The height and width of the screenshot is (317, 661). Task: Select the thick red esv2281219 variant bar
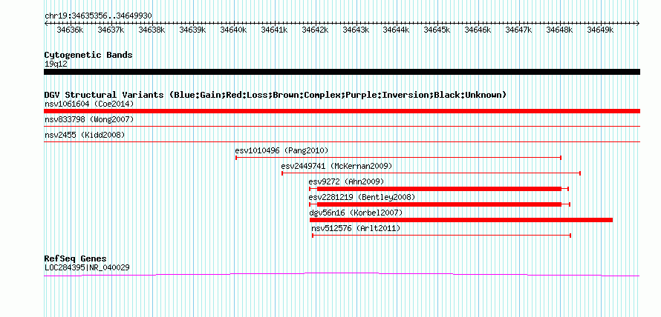pyautogui.click(x=439, y=204)
